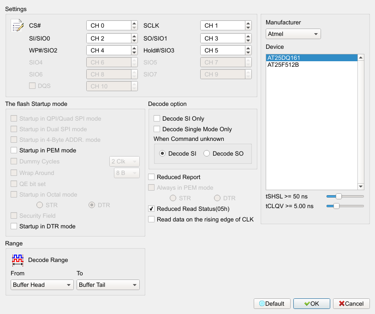Click the SO/SIO1 CH 3 input field
This screenshot has width=375, height=314.
pyautogui.click(x=223, y=38)
